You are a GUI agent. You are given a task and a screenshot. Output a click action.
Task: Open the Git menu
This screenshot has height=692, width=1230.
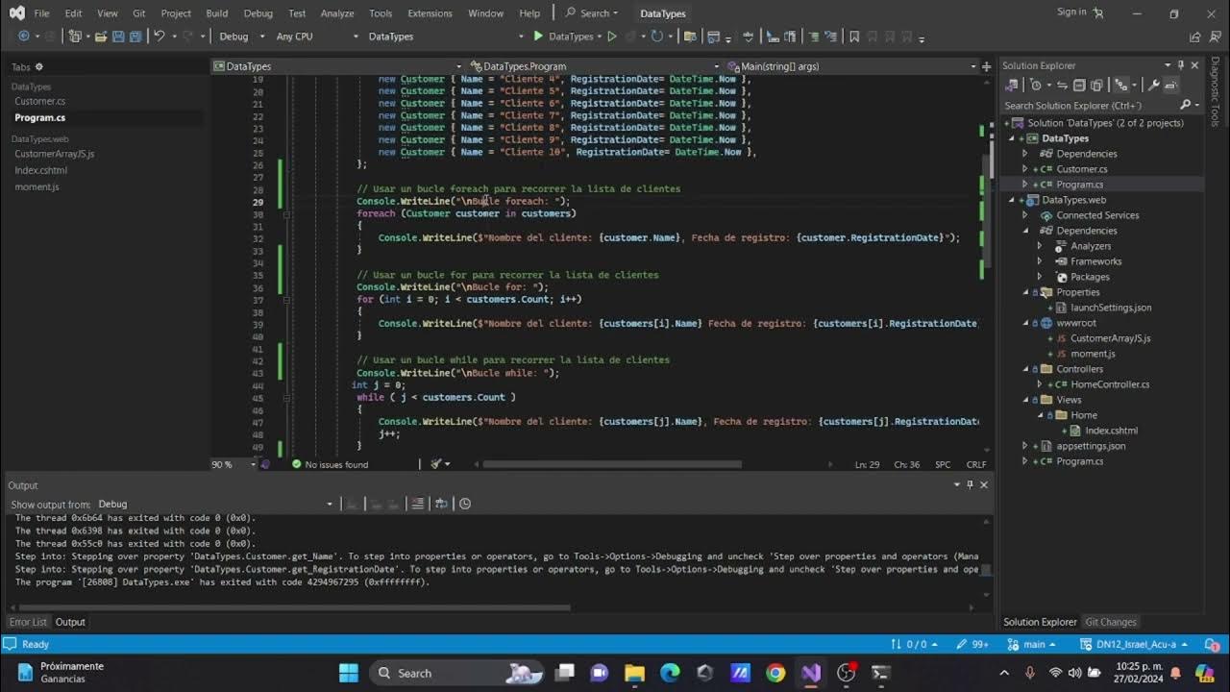[139, 13]
